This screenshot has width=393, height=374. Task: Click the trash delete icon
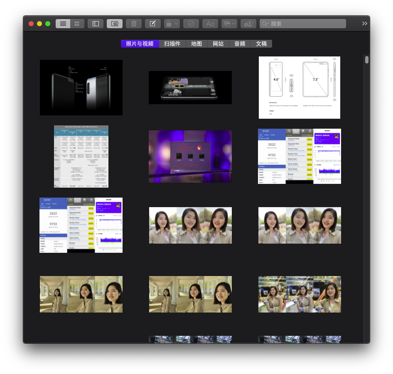pos(134,24)
